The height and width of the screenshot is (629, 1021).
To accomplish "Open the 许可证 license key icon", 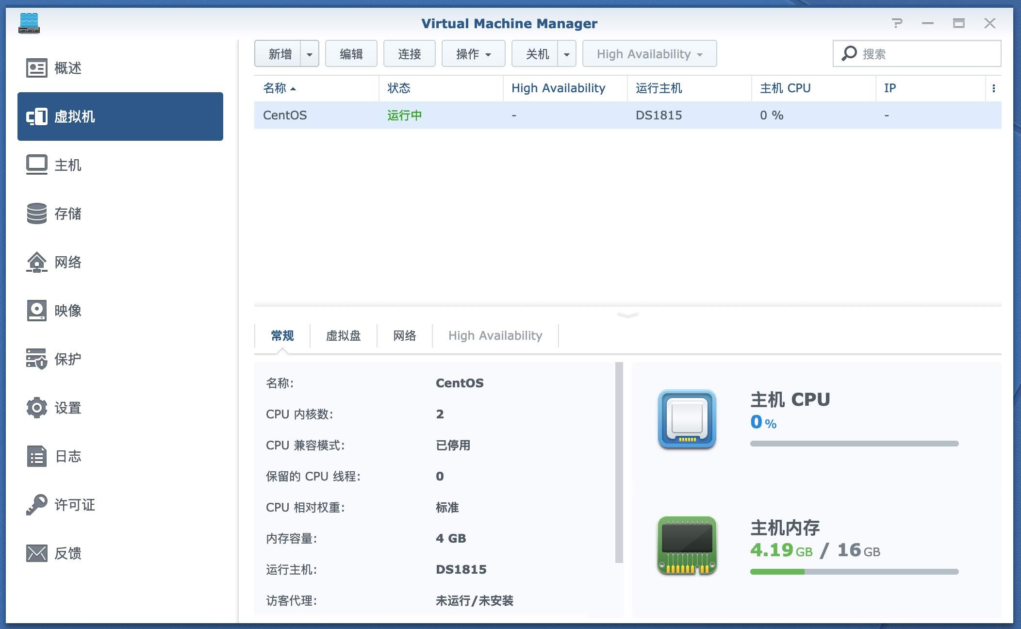I will coord(36,505).
